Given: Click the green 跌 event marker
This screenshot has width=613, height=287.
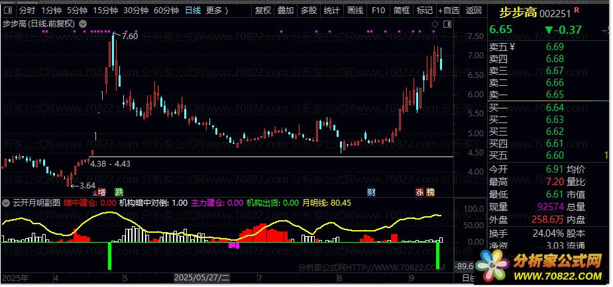Looking at the screenshot, I should point(118,192).
